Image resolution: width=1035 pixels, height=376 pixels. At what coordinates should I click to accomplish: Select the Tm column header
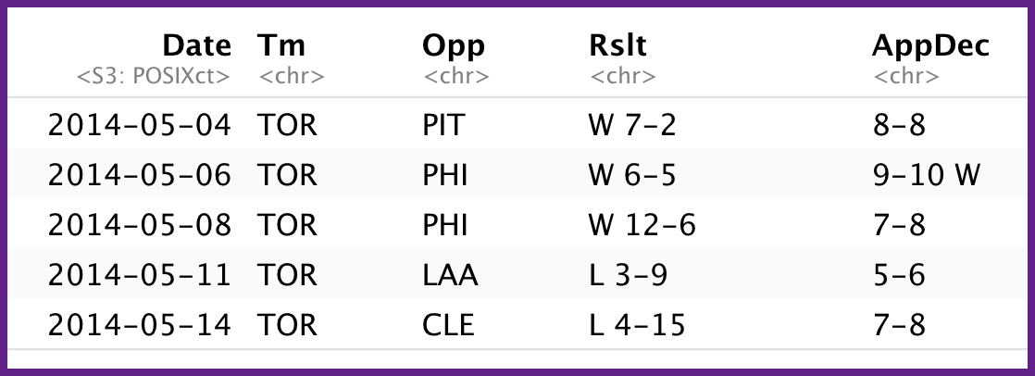click(281, 45)
